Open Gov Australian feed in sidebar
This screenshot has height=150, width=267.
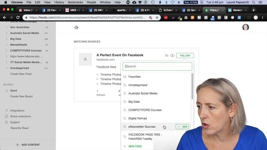(20, 27)
